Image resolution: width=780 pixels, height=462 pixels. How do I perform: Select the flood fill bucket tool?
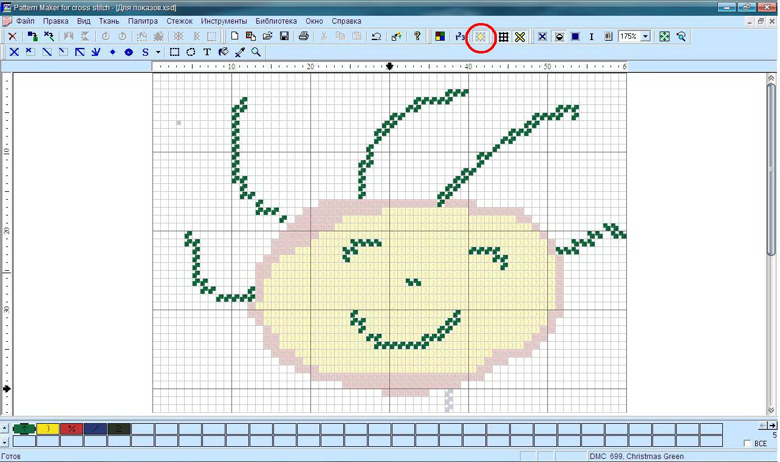coord(224,52)
